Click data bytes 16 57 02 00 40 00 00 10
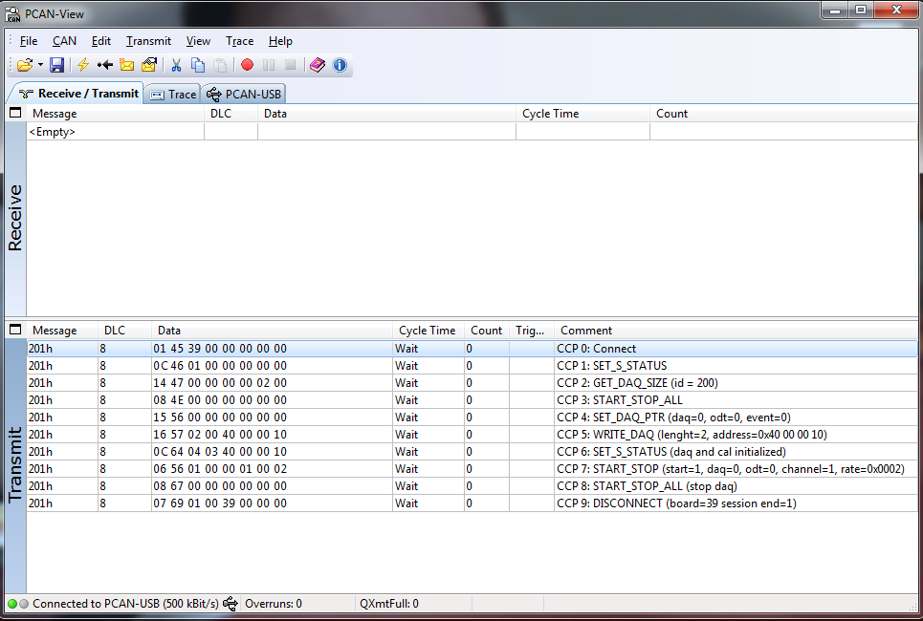Screen dimensions: 923x621 pyautogui.click(x=220, y=435)
